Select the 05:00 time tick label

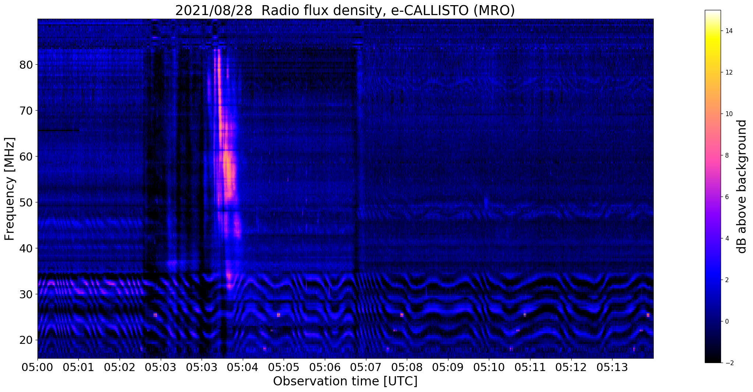click(38, 367)
